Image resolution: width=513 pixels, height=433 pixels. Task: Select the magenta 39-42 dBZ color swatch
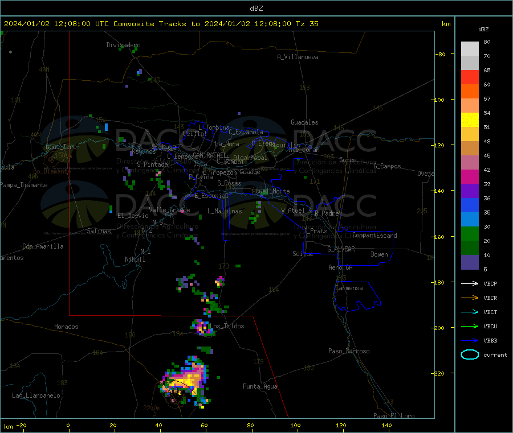click(470, 176)
